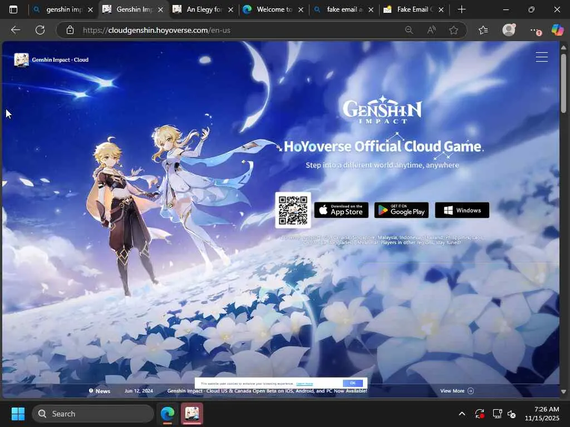Open the network display tray icon
Viewport: 570px width, 427px height.
[497, 414]
